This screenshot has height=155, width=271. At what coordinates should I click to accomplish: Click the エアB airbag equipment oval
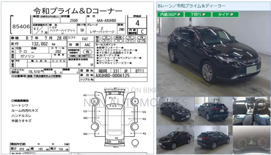click(x=142, y=41)
